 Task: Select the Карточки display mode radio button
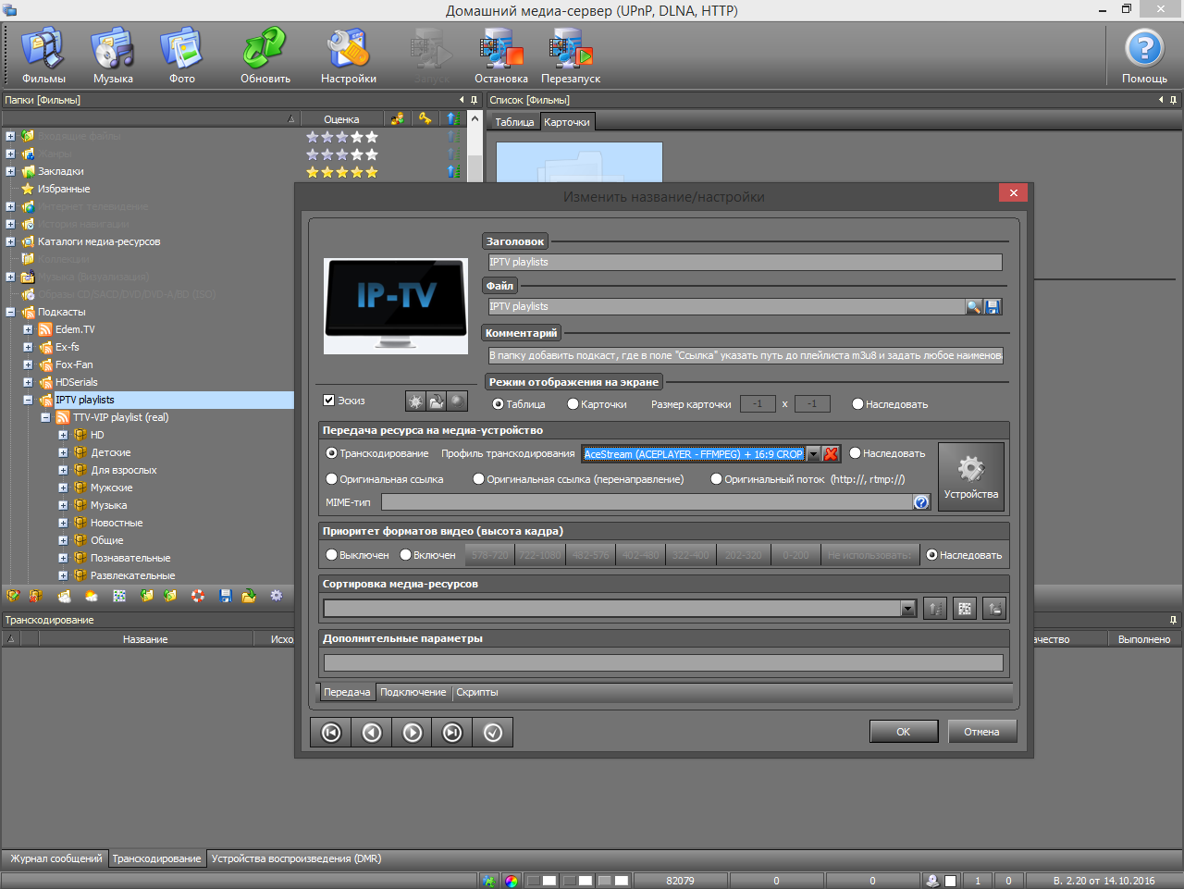573,404
